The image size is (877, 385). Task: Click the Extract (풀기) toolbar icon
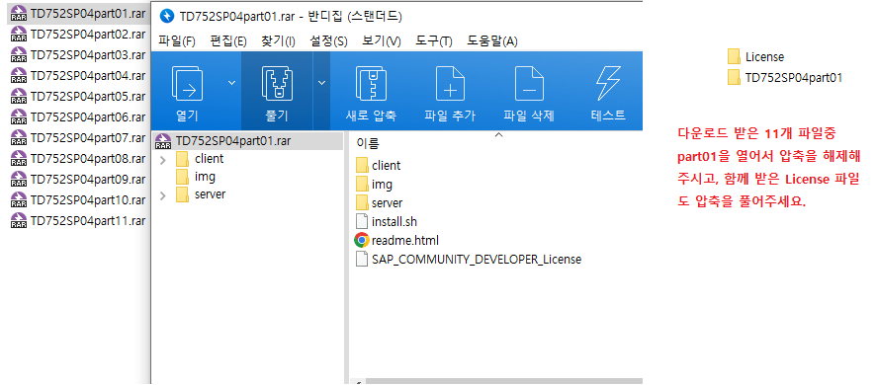pos(278,83)
